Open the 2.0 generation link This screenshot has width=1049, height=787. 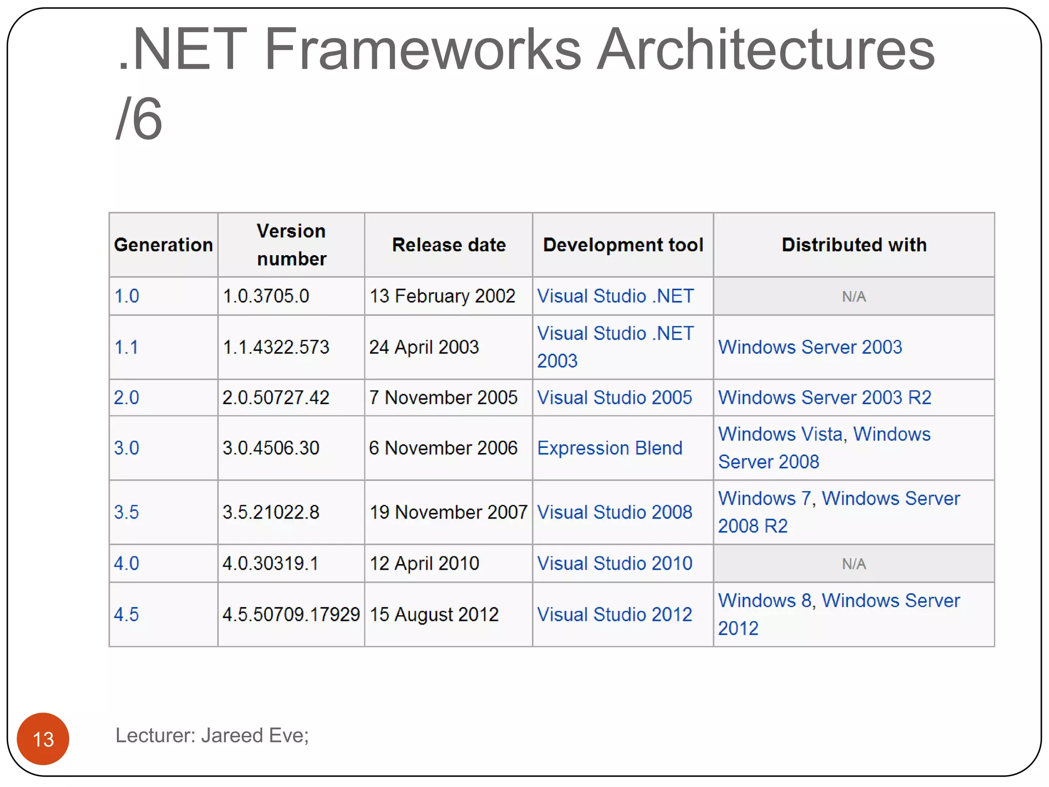pyautogui.click(x=127, y=398)
